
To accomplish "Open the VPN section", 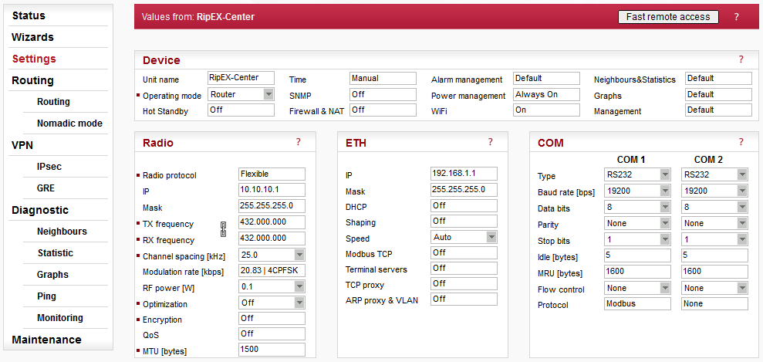I will [x=22, y=145].
